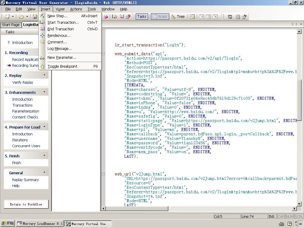The width and height of the screenshot is (304, 228).
Task: Click the show browser snapshot window icon
Action: tap(192, 17)
